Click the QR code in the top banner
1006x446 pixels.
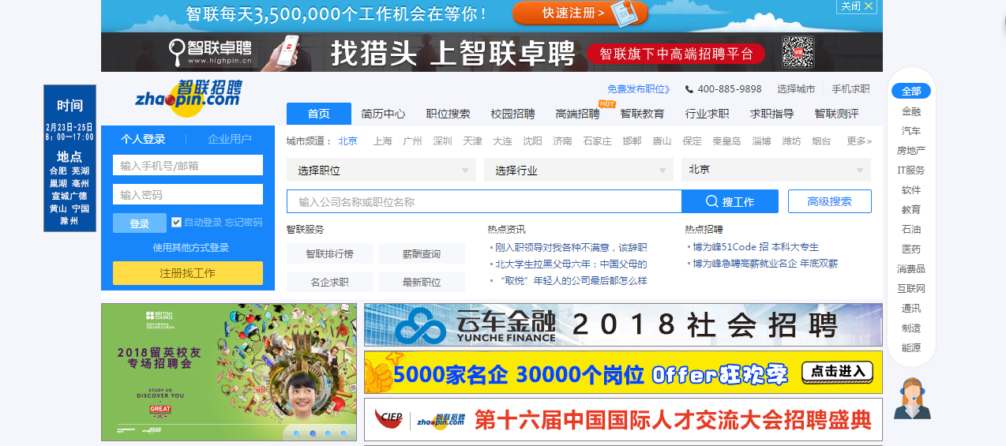[x=798, y=53]
